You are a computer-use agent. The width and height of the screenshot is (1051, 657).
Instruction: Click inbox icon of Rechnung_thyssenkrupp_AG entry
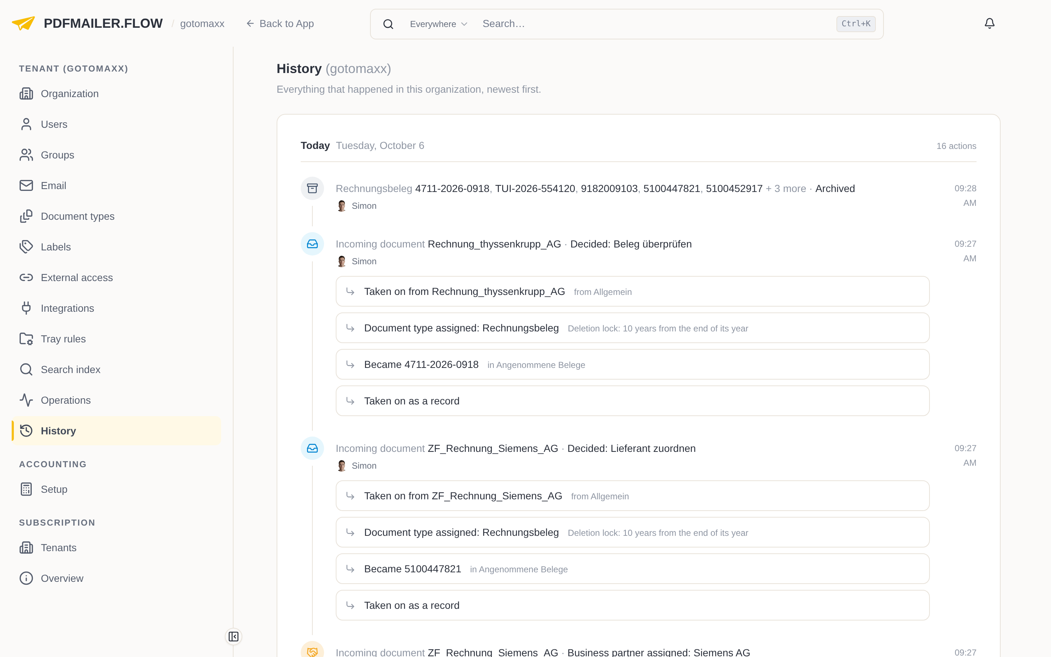[312, 244]
